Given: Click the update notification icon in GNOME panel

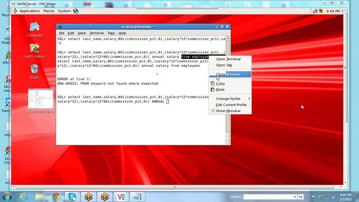Looking at the screenshot, I should [x=321, y=11].
